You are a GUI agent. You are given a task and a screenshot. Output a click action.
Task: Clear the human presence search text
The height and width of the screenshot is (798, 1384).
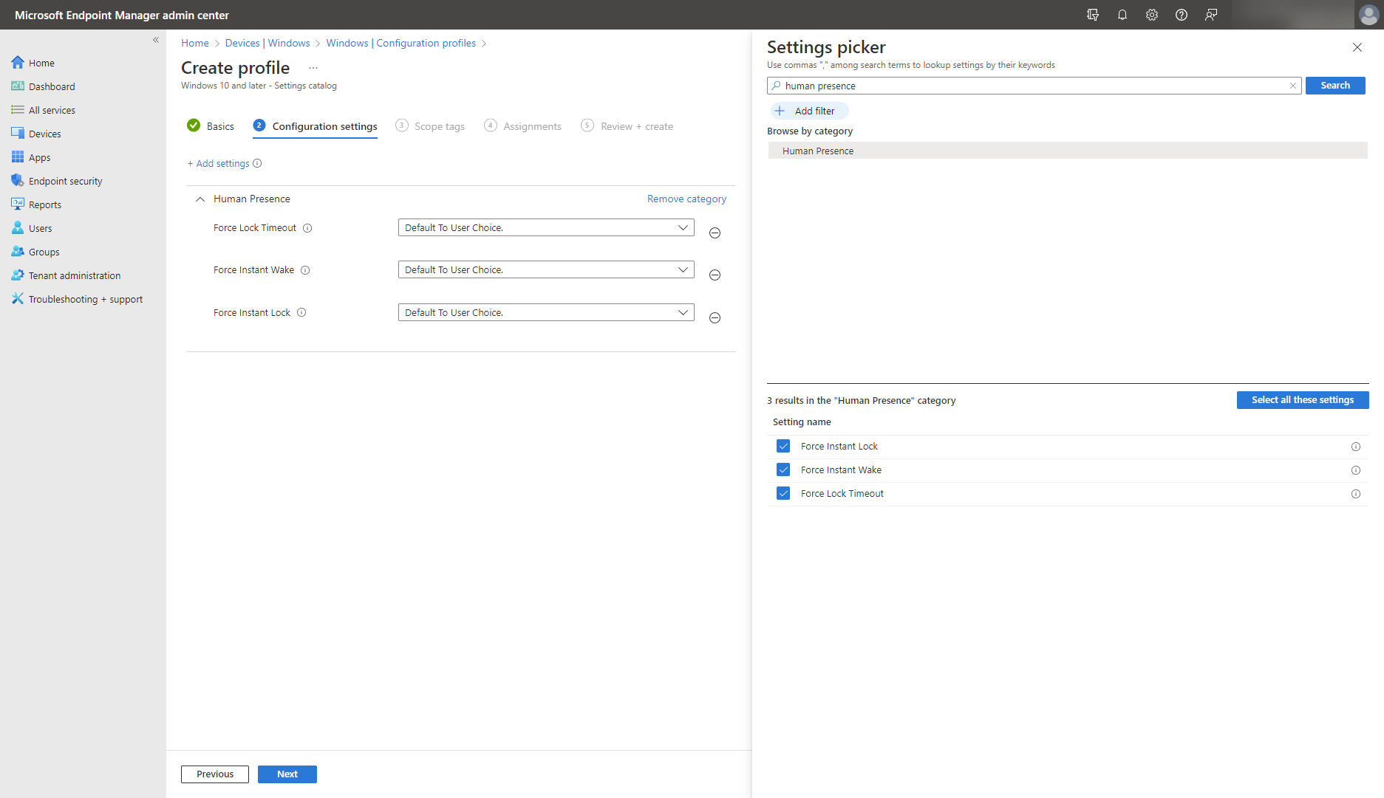tap(1293, 86)
